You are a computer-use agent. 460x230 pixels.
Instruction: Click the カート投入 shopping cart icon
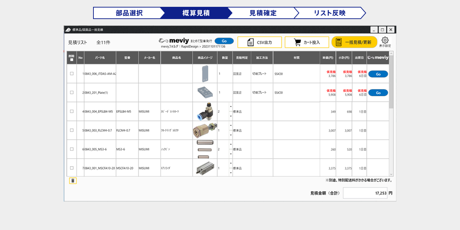point(297,42)
